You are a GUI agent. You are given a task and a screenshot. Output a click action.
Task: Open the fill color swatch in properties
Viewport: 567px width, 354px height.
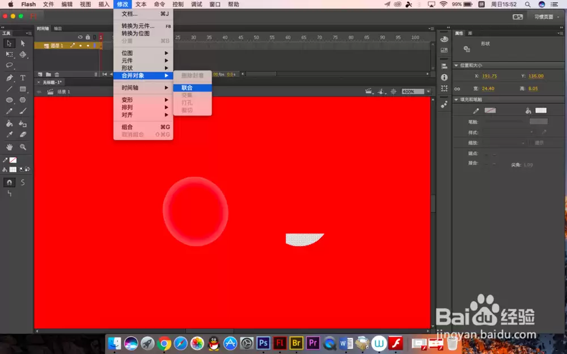[x=541, y=110]
